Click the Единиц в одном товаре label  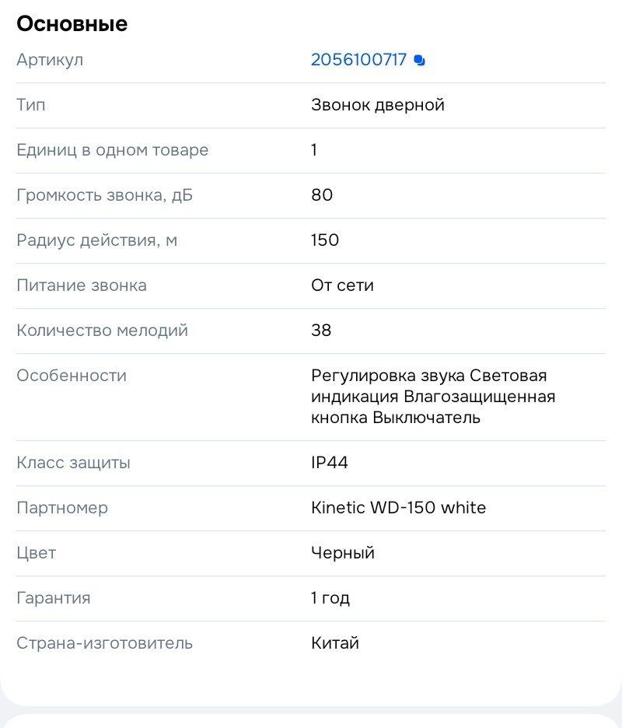point(113,150)
